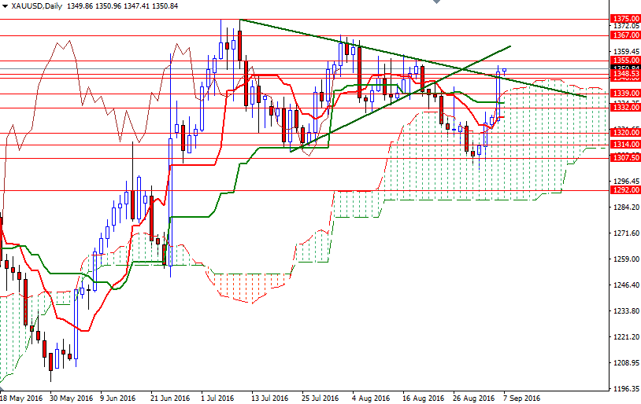
Task: Click the 4 Aug 2016 date label
Action: point(371,398)
